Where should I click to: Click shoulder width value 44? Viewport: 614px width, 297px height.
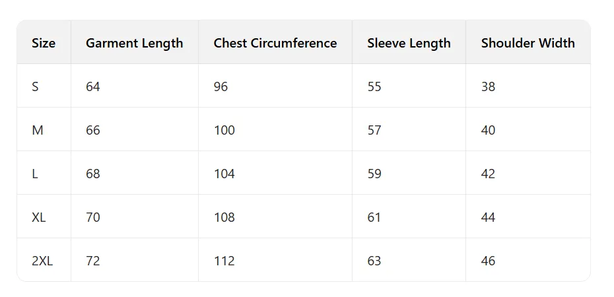488,217
